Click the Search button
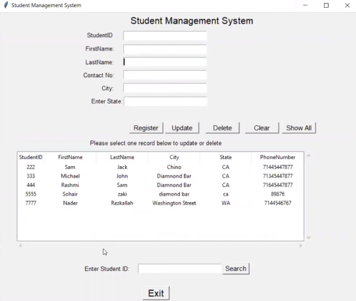Image resolution: width=356 pixels, height=301 pixels. pos(236,269)
